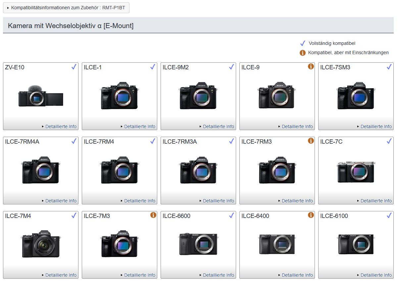Image resolution: width=399 pixels, height=283 pixels.
Task: Click the Vollständig kompatibel legend text
Action: tap(332, 43)
